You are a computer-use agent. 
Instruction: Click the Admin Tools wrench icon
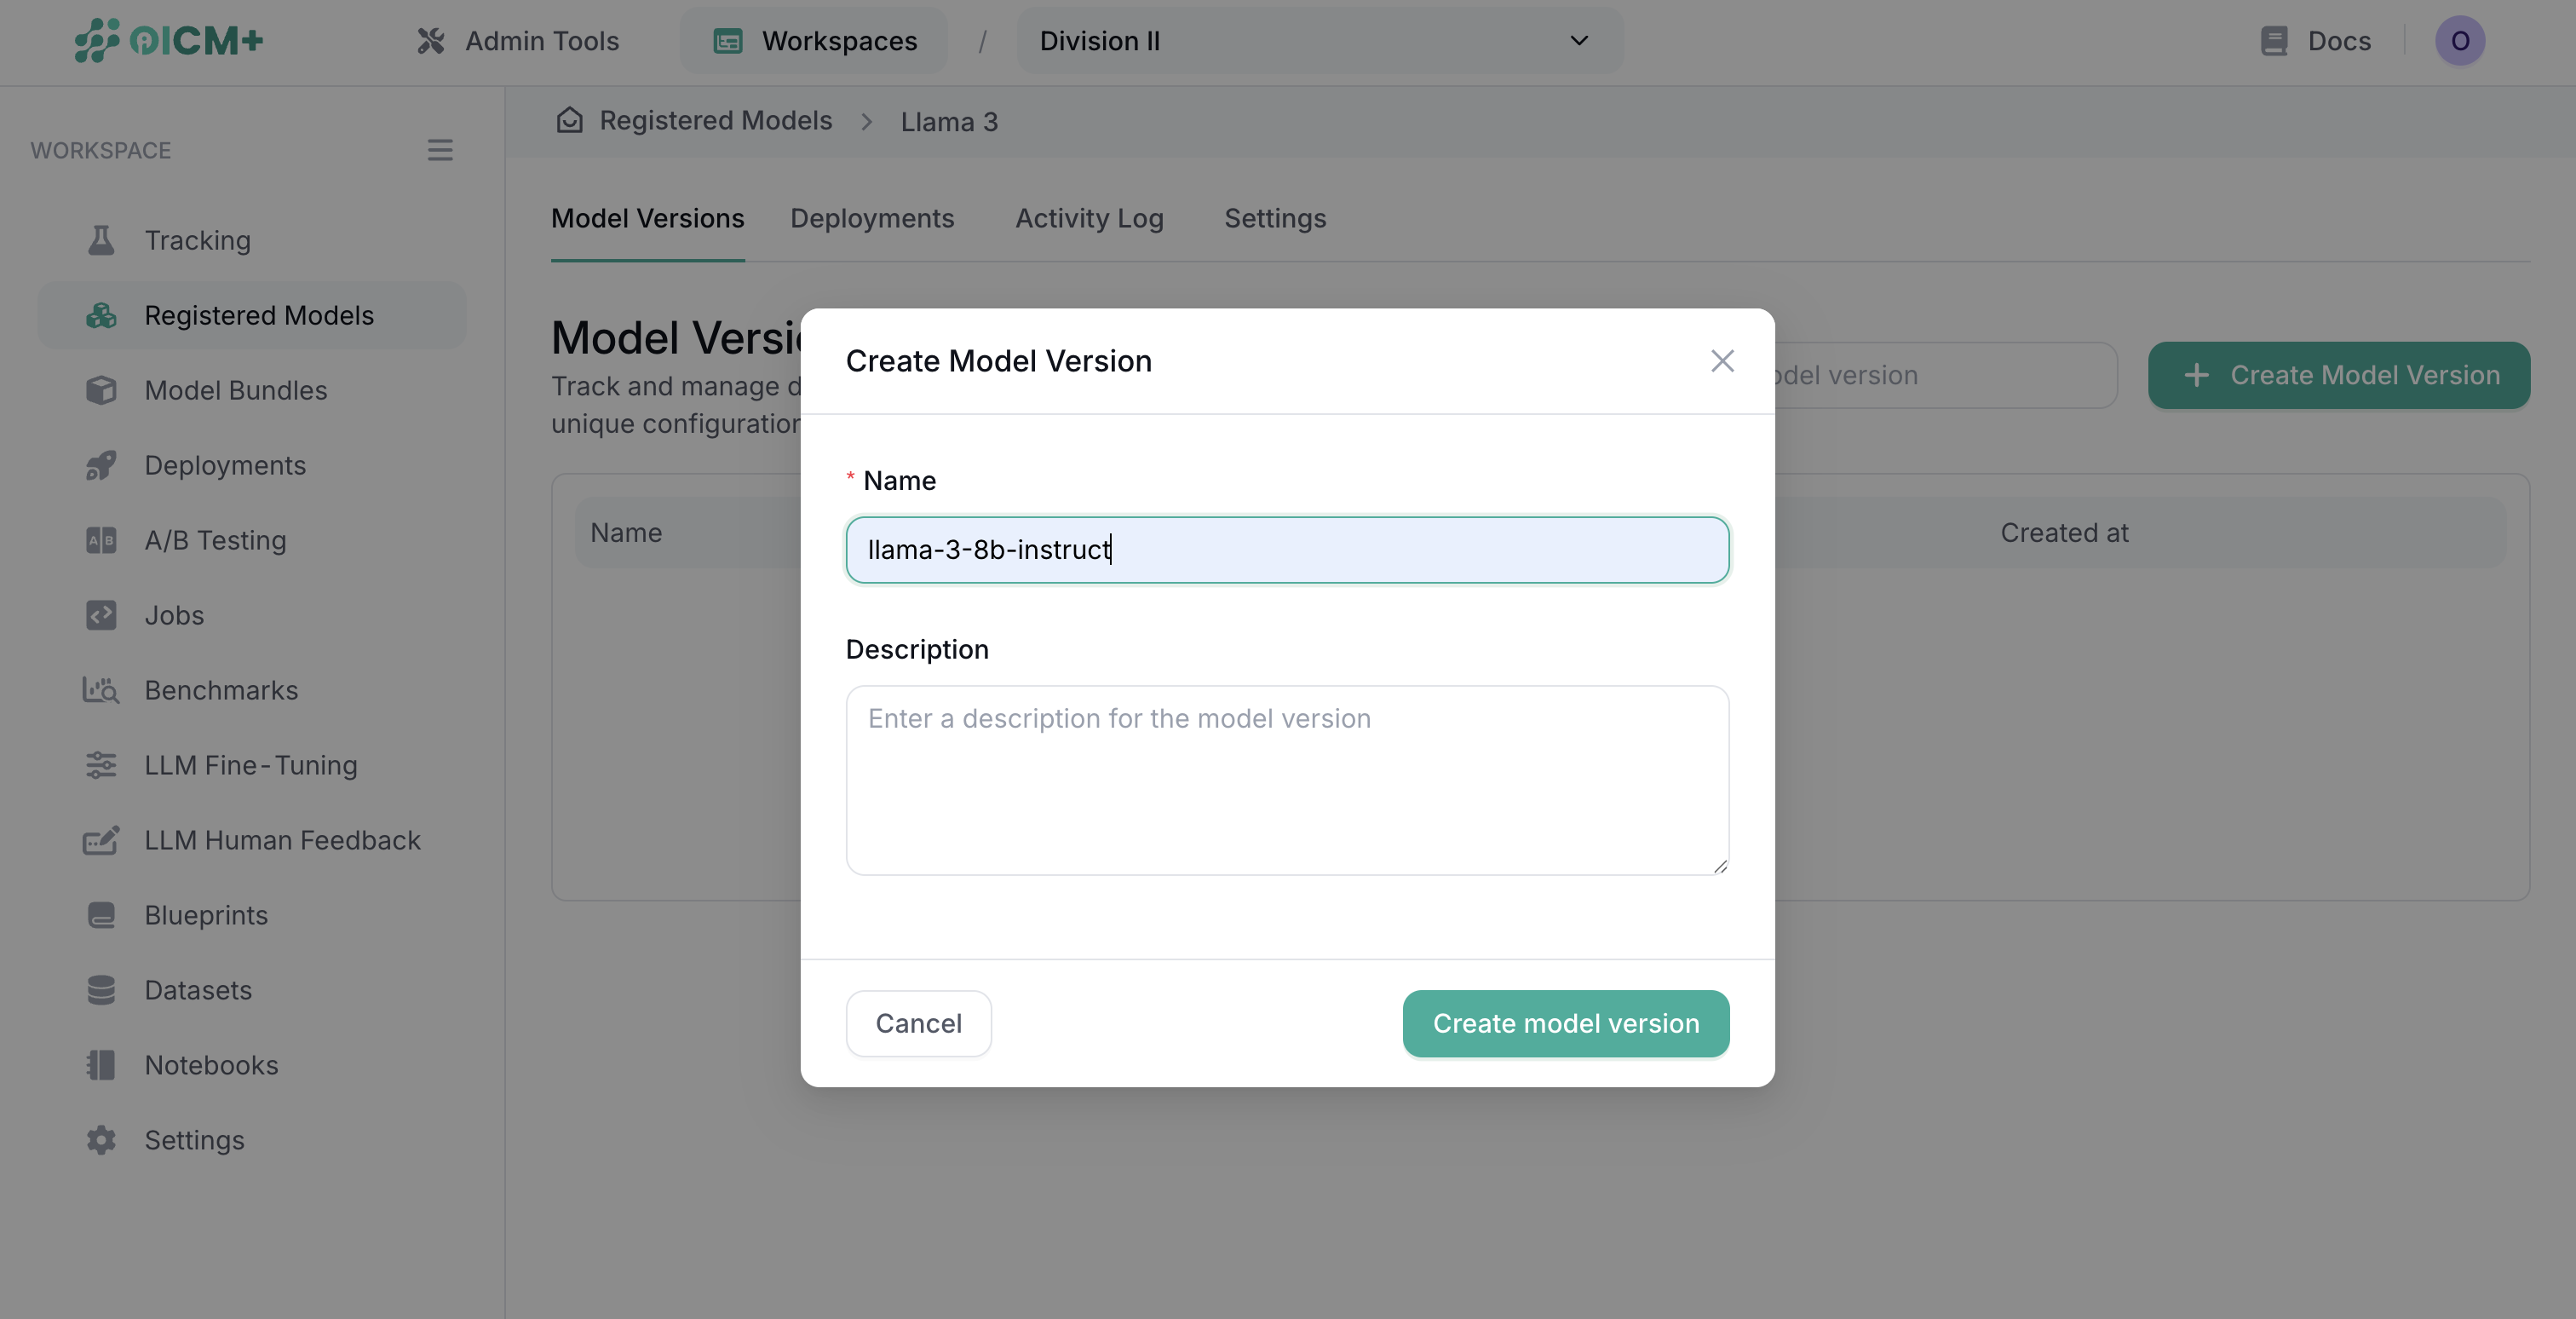click(431, 40)
